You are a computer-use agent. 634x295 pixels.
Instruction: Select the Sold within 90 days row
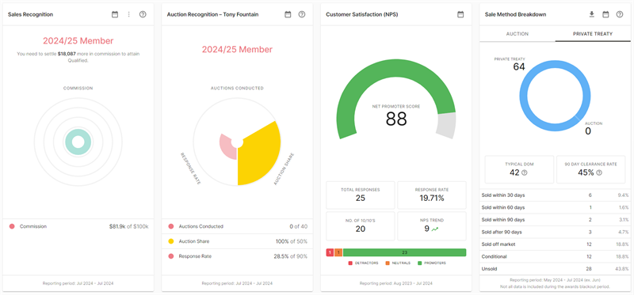click(x=556, y=220)
